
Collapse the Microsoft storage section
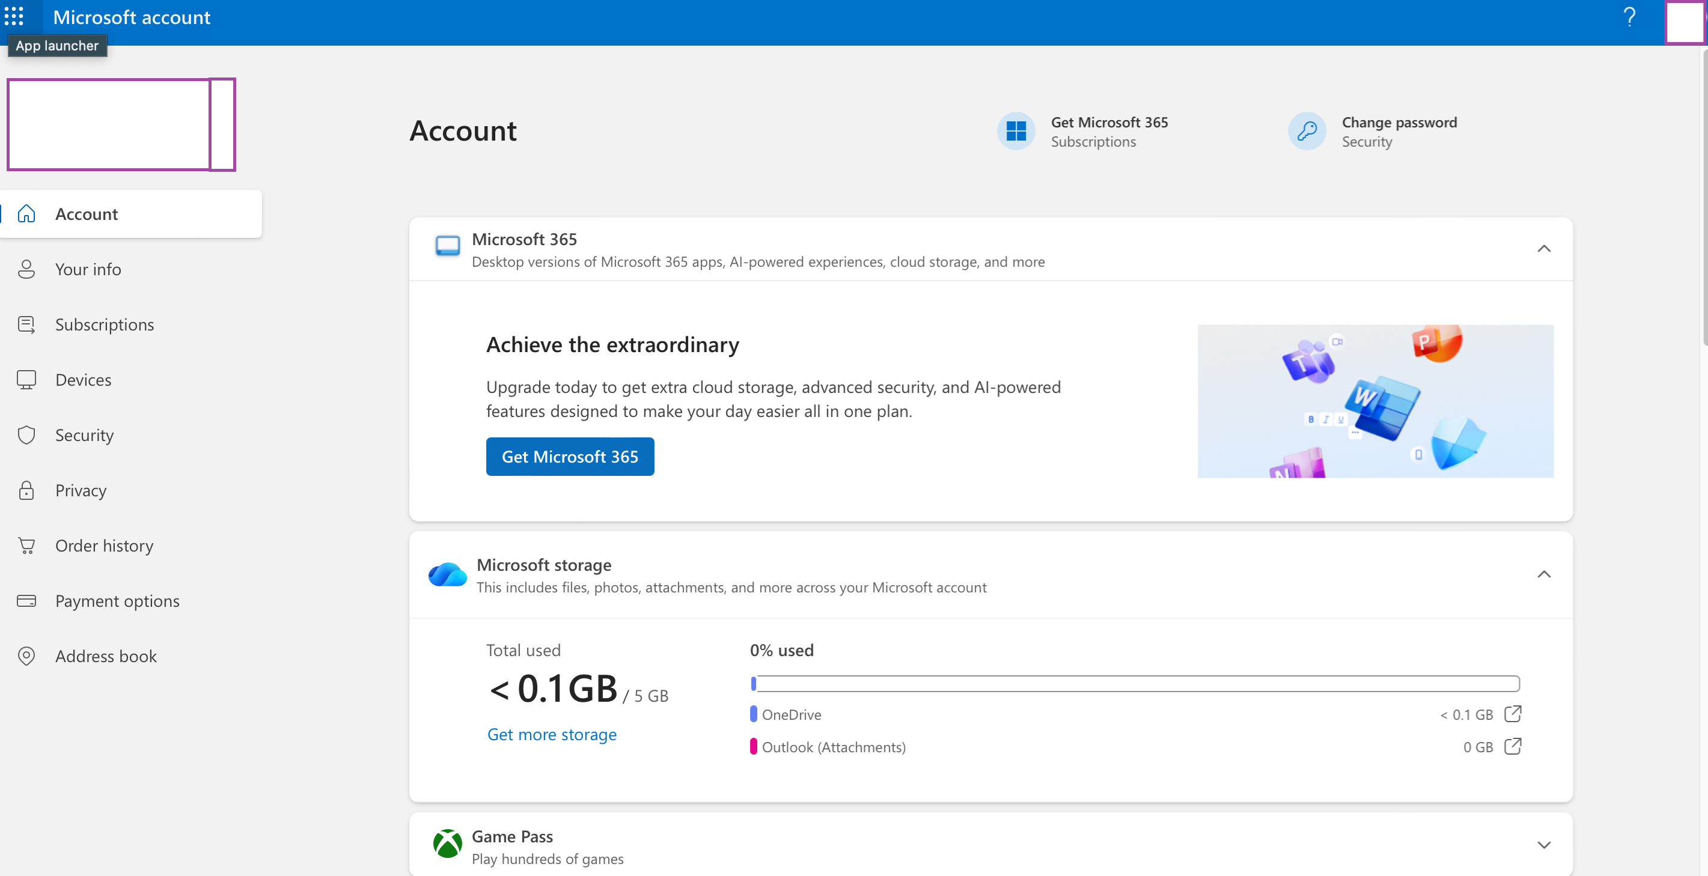(x=1543, y=574)
